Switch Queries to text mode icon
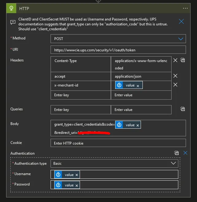The width and height of the screenshot is (197, 202). tap(183, 109)
